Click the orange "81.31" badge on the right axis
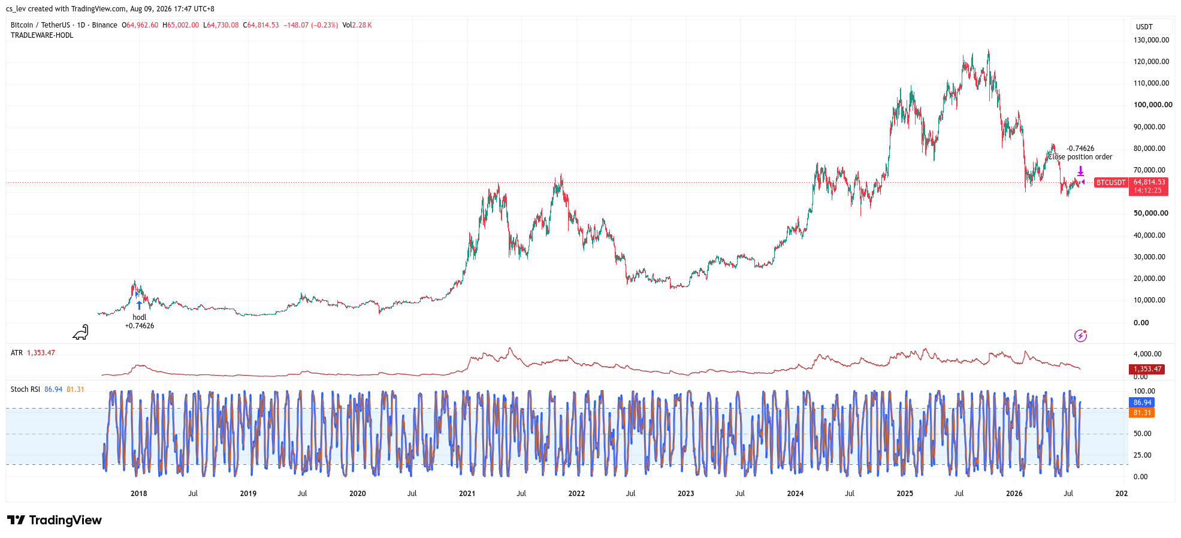Image resolution: width=1181 pixels, height=538 pixels. [1142, 413]
